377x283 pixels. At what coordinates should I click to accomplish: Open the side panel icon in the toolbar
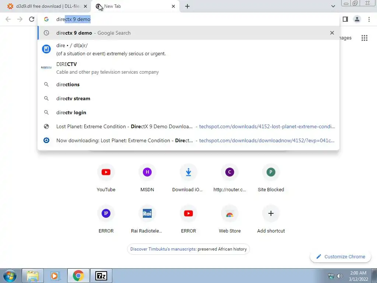tap(345, 19)
